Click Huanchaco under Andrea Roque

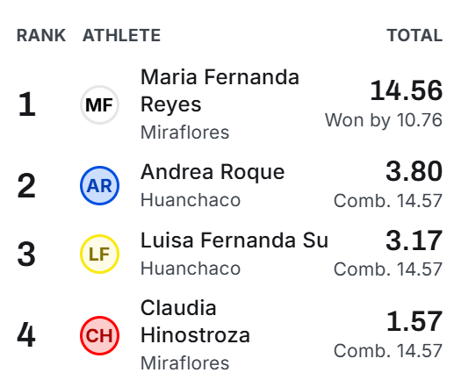point(191,200)
